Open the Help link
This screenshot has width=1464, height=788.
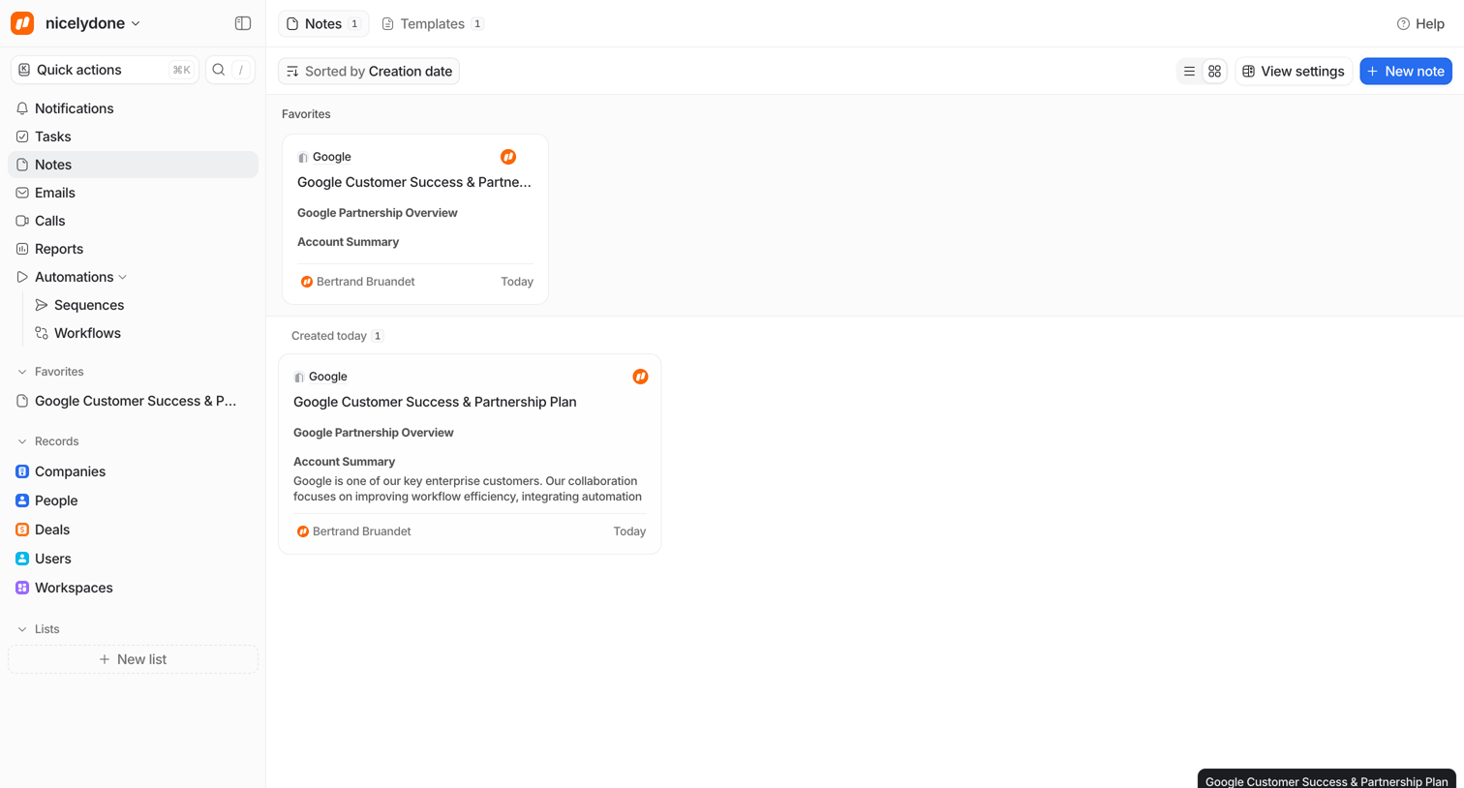[x=1421, y=24]
